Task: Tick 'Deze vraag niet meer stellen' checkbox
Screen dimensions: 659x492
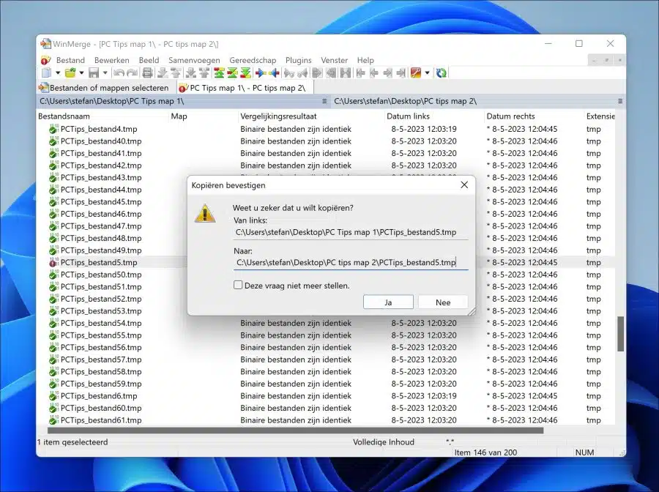Action: click(238, 286)
